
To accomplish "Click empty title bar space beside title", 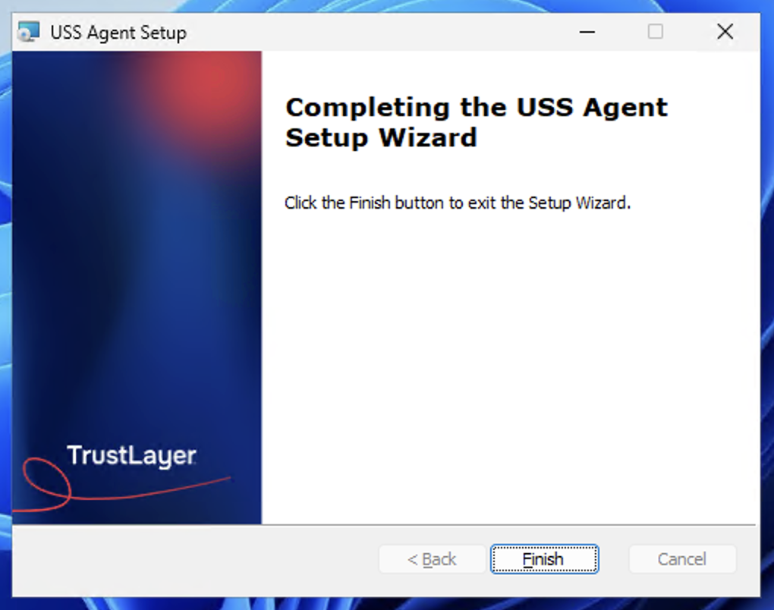I will point(375,32).
